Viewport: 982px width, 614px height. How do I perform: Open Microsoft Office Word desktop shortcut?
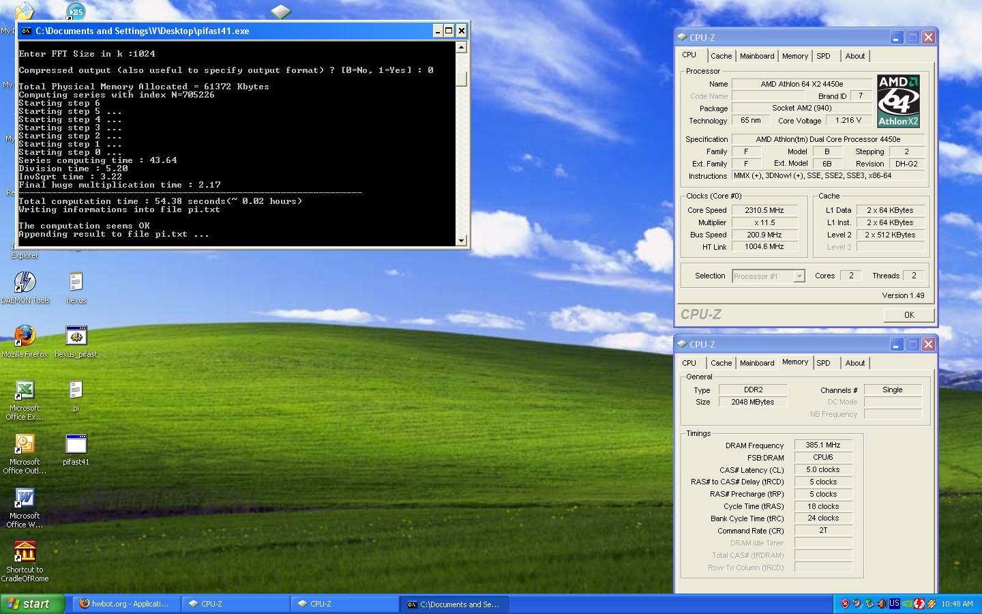click(25, 497)
